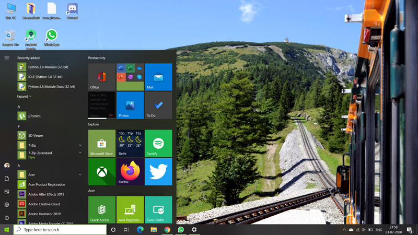Open Acer Product Registration

point(50,184)
